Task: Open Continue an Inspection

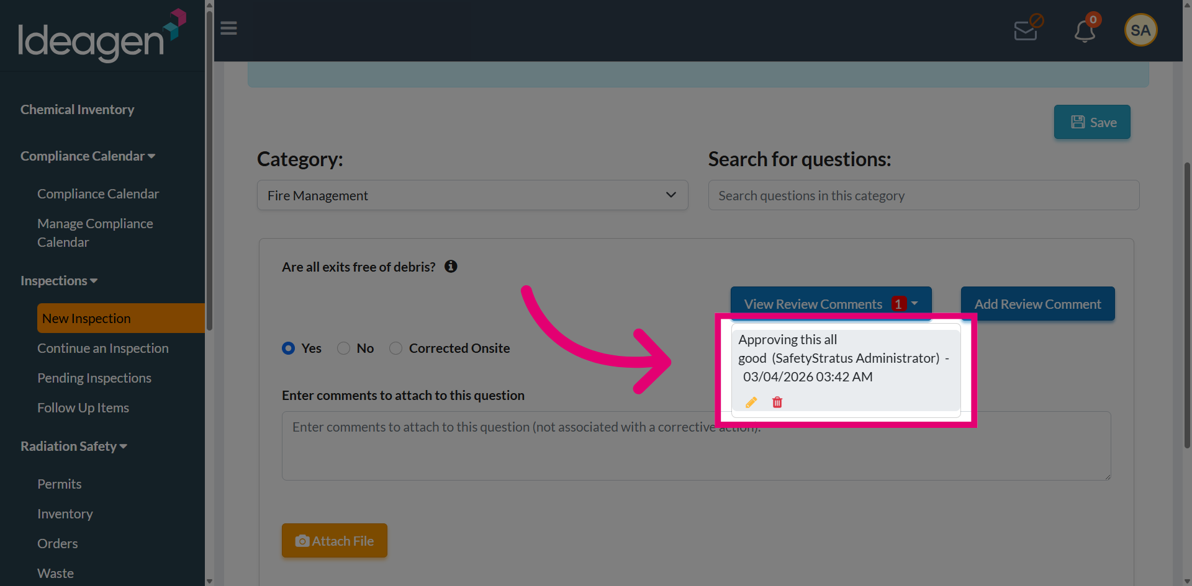Action: [x=103, y=348]
